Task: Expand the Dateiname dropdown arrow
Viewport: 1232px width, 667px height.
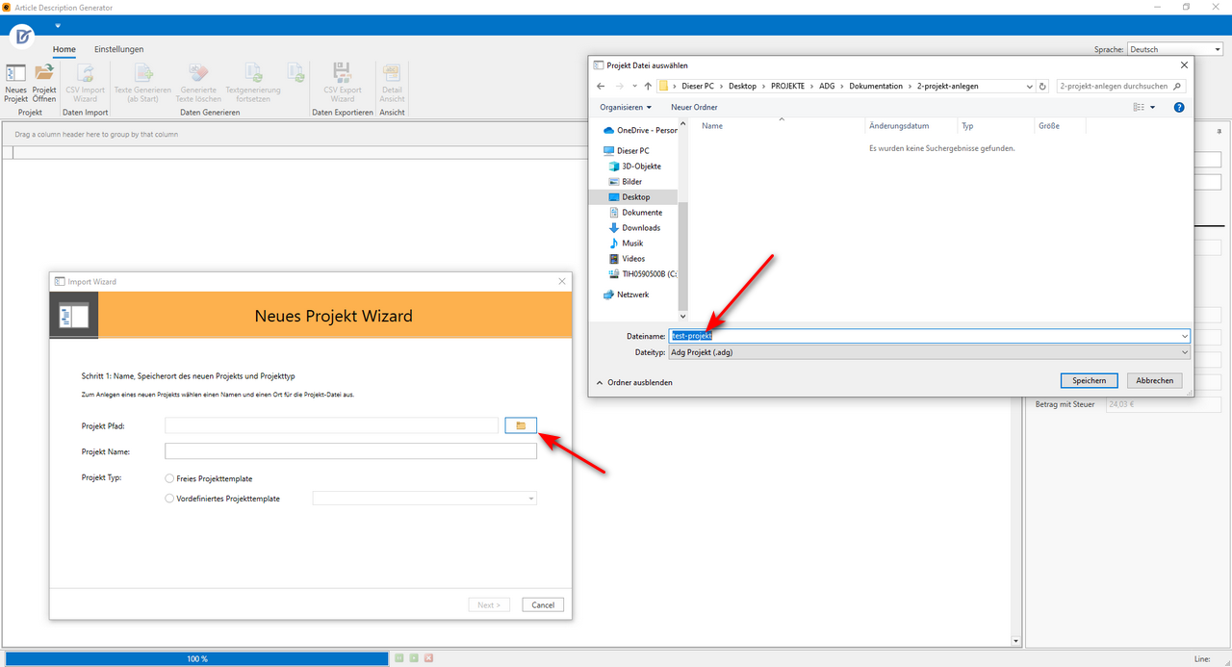Action: coord(1184,336)
